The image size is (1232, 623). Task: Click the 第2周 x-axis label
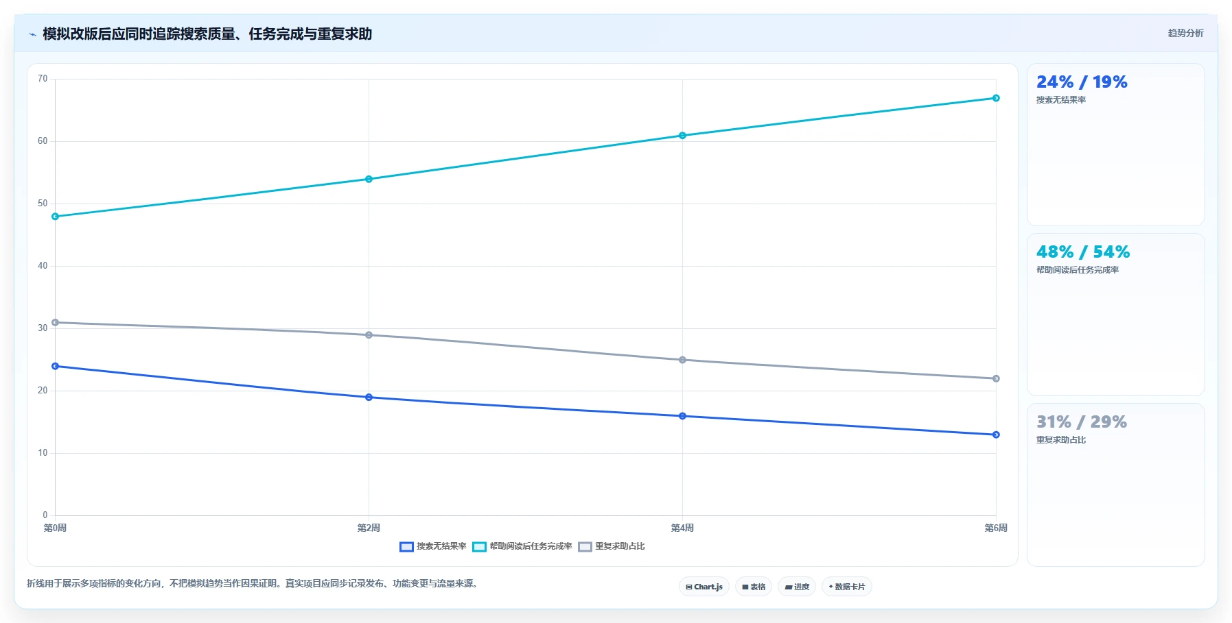pyautogui.click(x=369, y=528)
